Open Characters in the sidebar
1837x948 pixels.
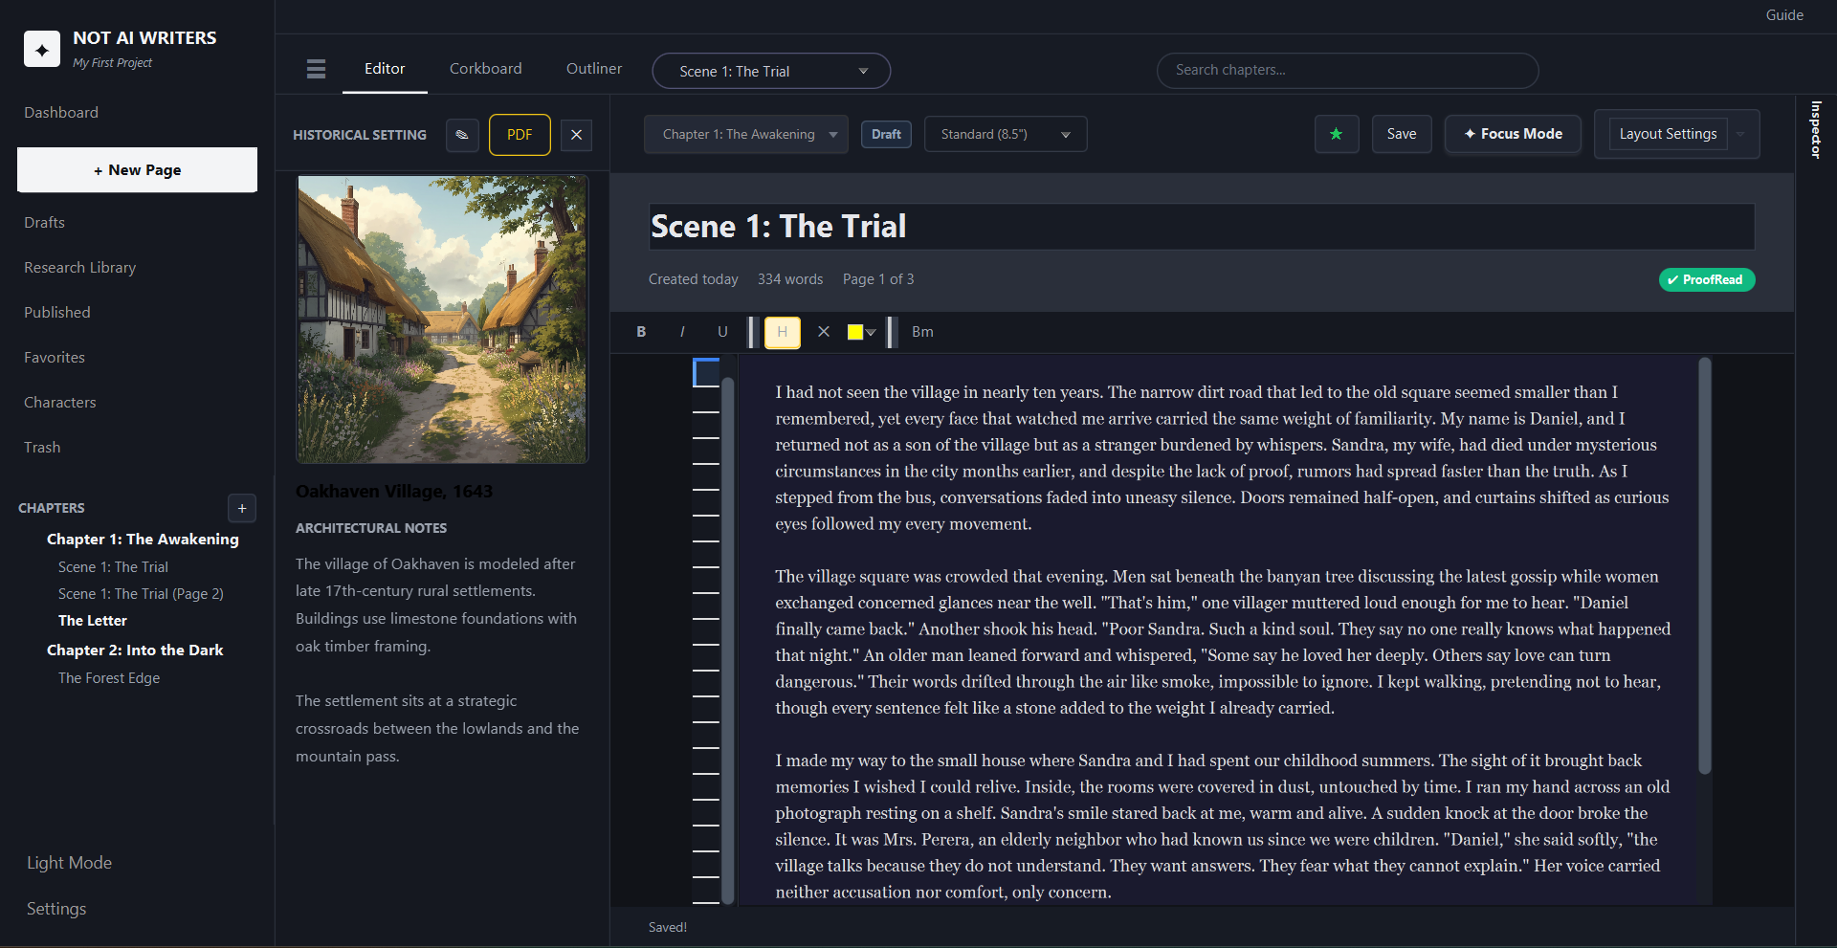[x=60, y=403]
